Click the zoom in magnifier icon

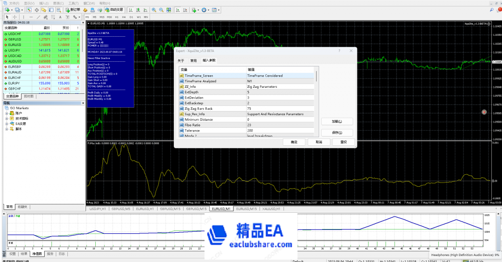pos(154,10)
